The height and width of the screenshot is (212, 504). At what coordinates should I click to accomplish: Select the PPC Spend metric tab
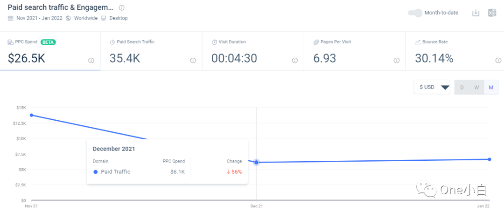(50, 51)
